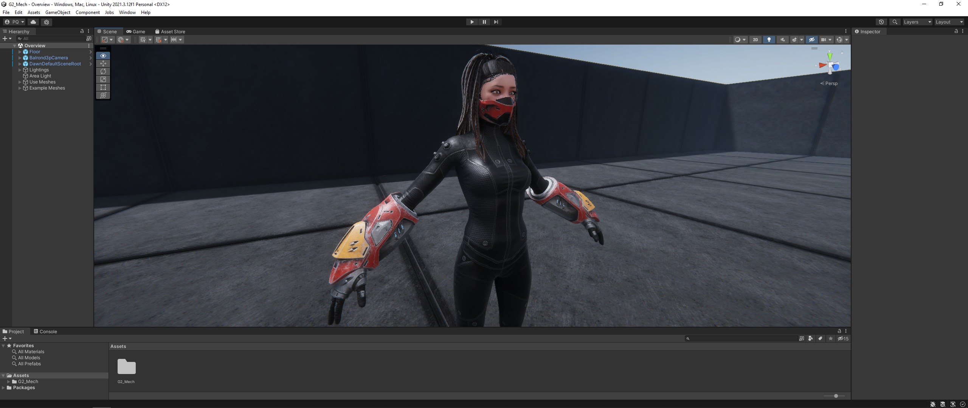Screen dimensions: 968x408
Task: Click the Play button
Action: tap(472, 22)
